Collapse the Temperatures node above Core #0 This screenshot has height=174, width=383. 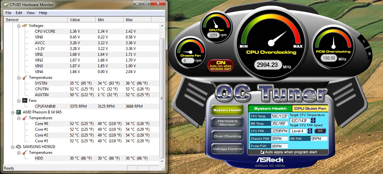[19, 118]
